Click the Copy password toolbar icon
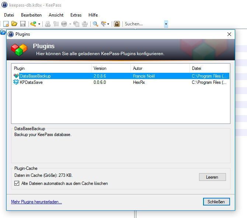 click(x=56, y=24)
